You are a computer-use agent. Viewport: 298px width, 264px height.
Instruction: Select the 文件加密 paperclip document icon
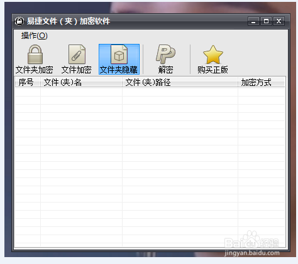(x=77, y=55)
